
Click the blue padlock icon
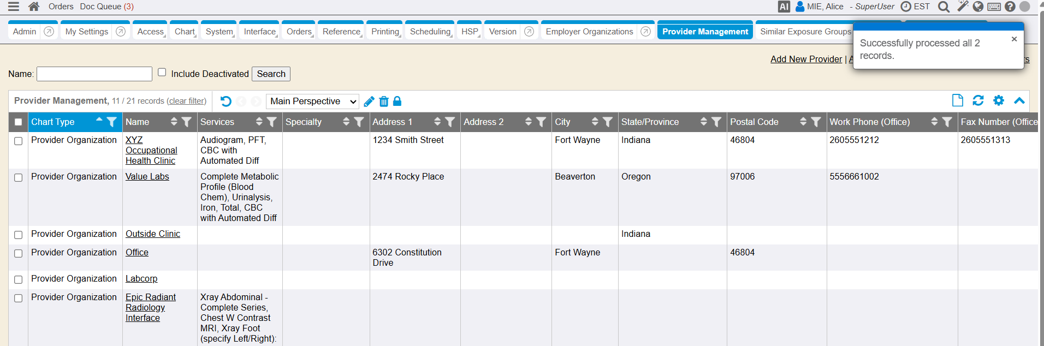coord(398,101)
